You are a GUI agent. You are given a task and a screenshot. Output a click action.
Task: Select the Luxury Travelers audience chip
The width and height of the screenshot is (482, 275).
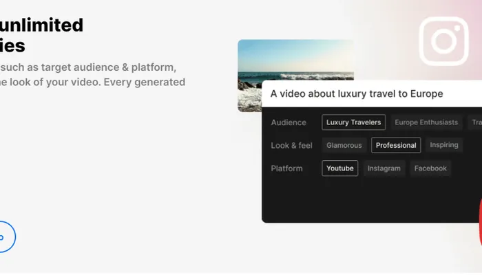353,122
